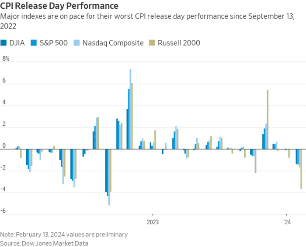Click the Nasdaq Composite legend swatch
This screenshot has width=306, height=247.
point(76,43)
